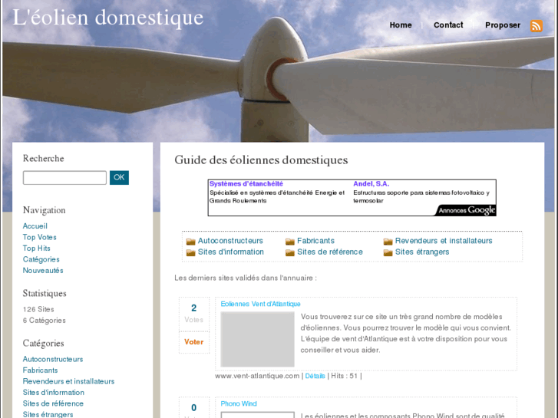558x418 pixels.
Task: Click the Fabricants folder icon
Action: pos(290,242)
